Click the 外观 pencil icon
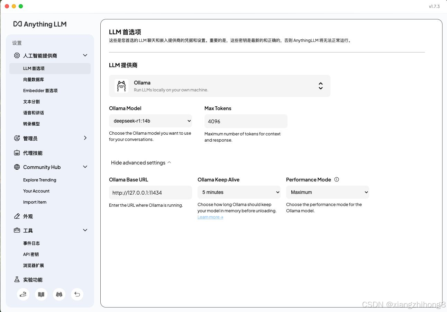447x312 pixels. (x=17, y=216)
